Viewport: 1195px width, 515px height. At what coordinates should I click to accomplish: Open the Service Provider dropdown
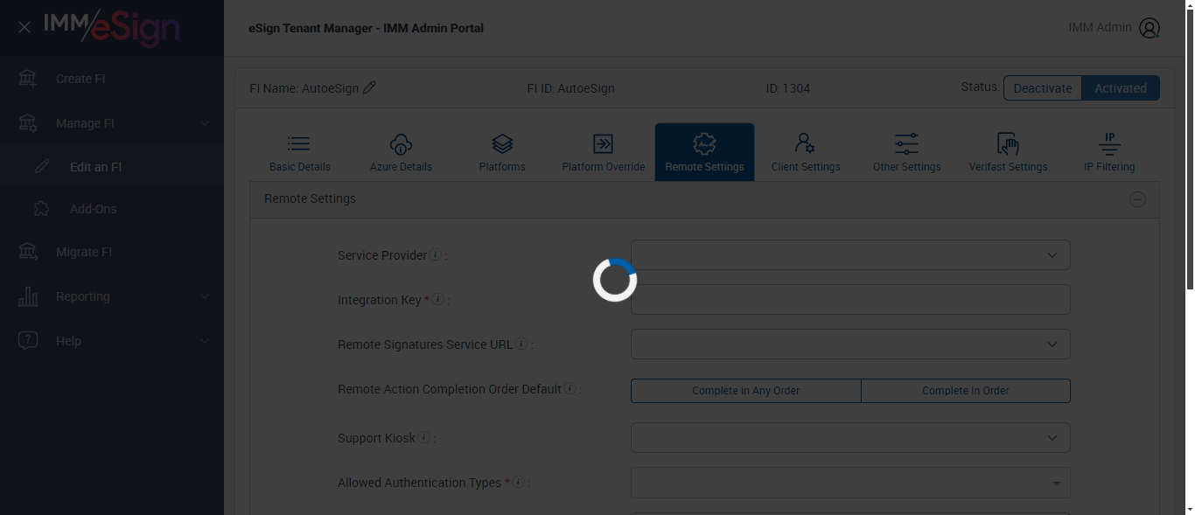[x=850, y=255]
